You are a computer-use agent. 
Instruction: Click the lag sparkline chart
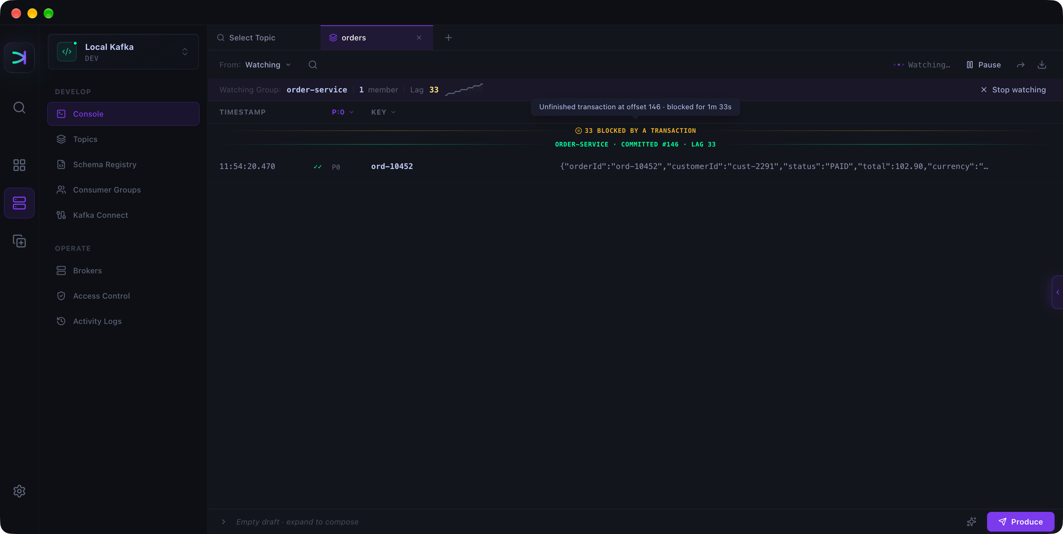coord(464,90)
